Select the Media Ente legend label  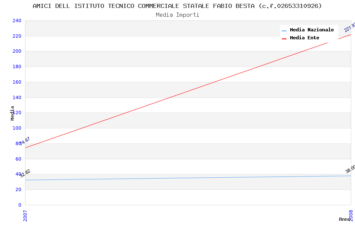click(304, 38)
